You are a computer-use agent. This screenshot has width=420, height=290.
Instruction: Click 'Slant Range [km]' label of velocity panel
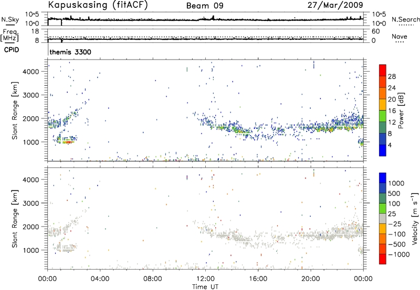pyautogui.click(x=15, y=218)
